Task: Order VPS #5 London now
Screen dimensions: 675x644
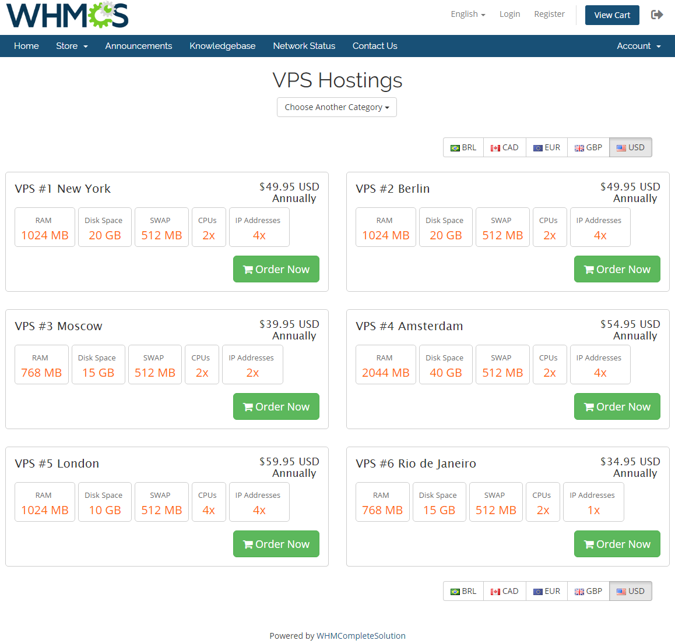Action: [x=276, y=544]
